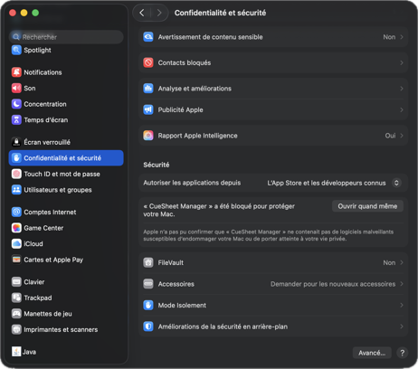Click the Java icon in sidebar
Screen dimensions: 418x369
[16, 352]
